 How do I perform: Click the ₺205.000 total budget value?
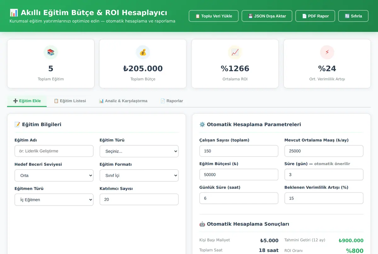pyautogui.click(x=143, y=68)
